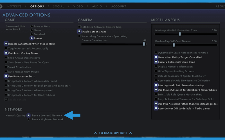Screen dimensions: 225x140
Task: Click the left chevron beside To Basic Options
Action: (95, 133)
